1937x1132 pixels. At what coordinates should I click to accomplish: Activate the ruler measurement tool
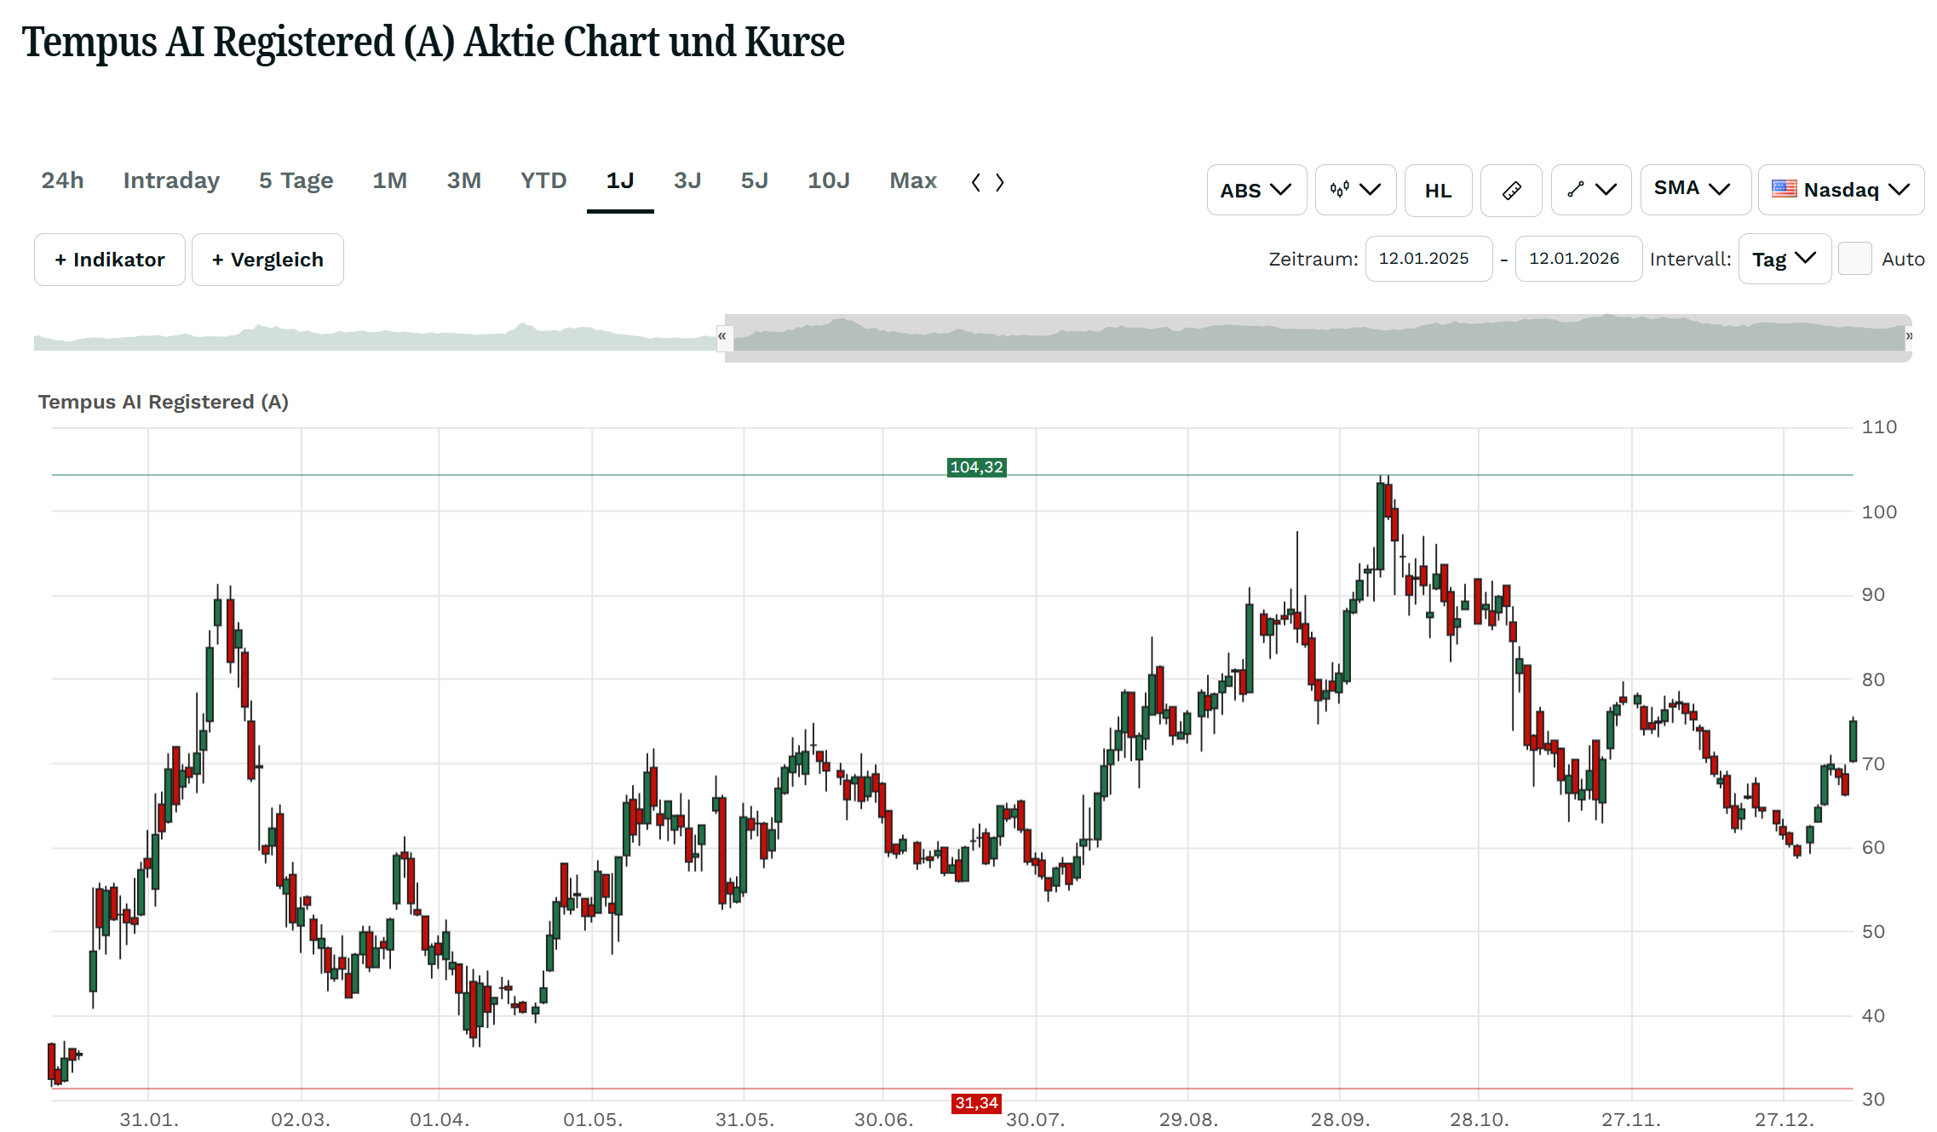[1510, 190]
